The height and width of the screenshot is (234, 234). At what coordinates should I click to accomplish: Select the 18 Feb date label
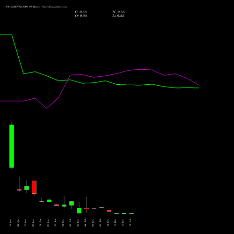[x=131, y=223]
